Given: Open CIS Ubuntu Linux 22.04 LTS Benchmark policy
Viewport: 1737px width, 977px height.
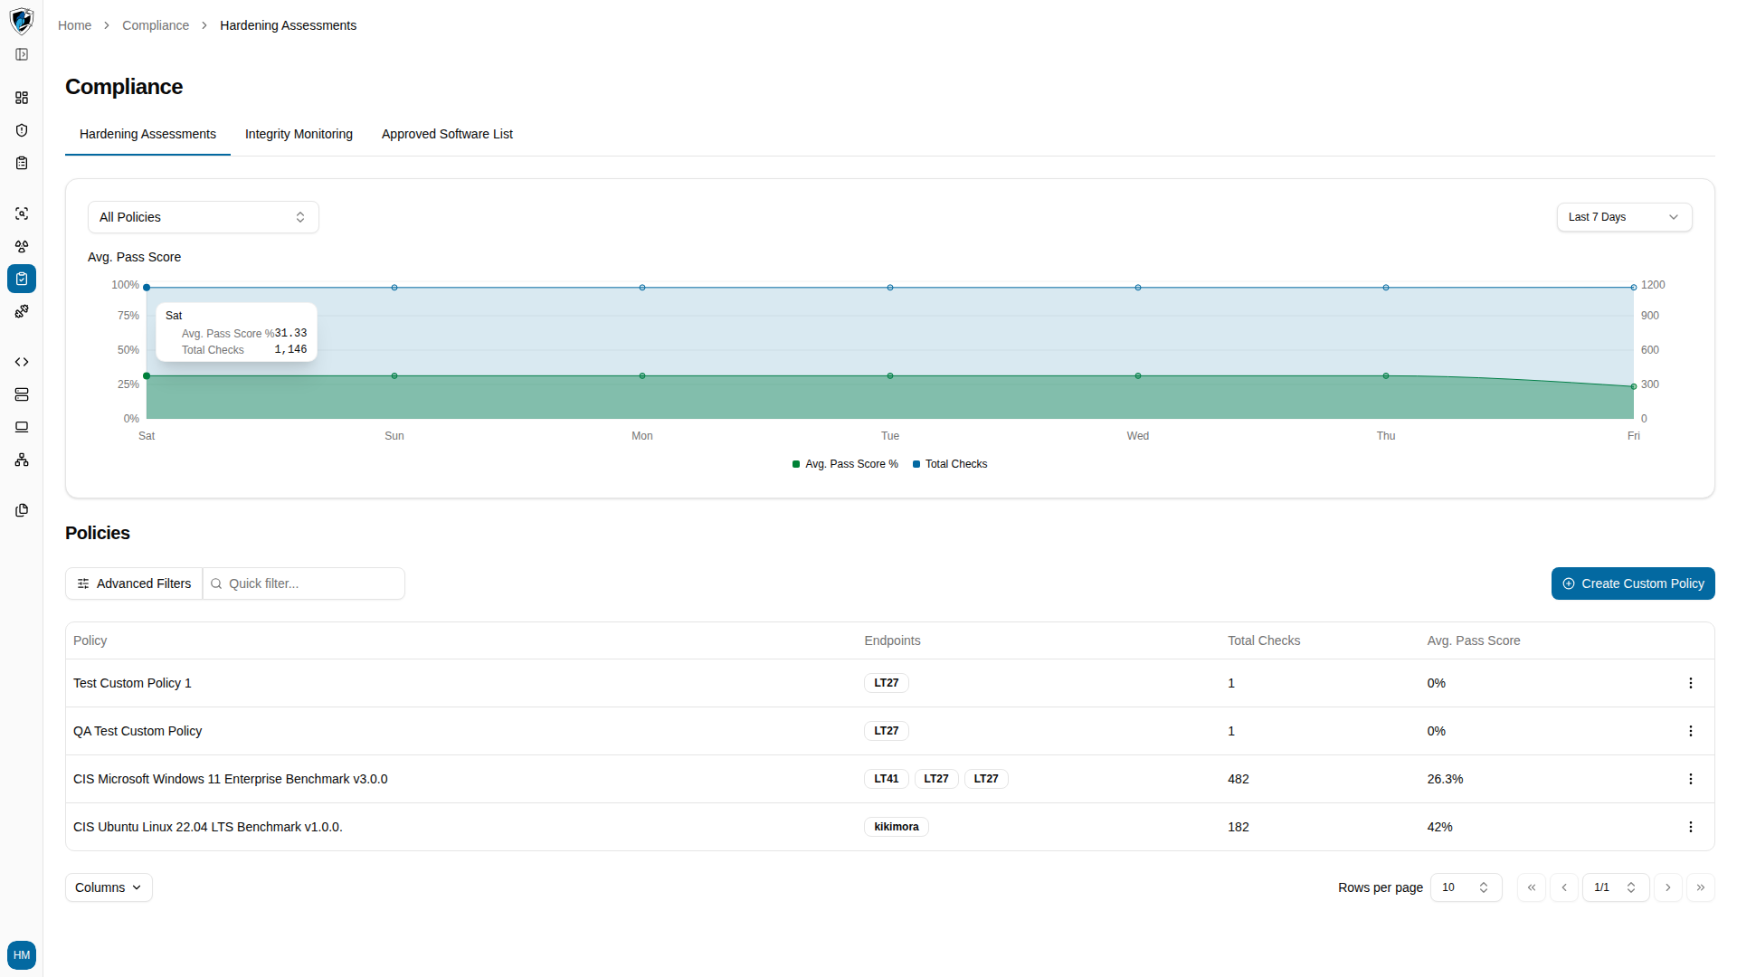Looking at the screenshot, I should [x=208, y=827].
